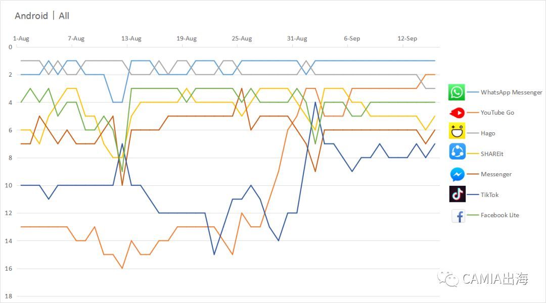Click the light blue WhatsApp line swatch
546x303 pixels.
tap(473, 92)
